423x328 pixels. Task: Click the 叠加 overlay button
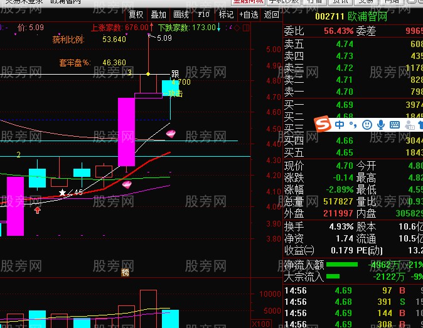pos(159,14)
